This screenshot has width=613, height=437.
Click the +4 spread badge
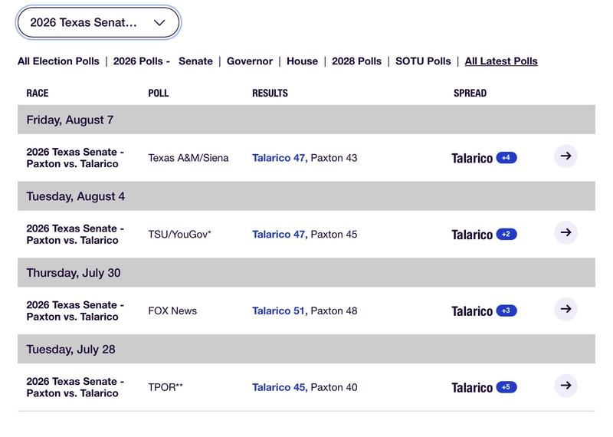[506, 158]
